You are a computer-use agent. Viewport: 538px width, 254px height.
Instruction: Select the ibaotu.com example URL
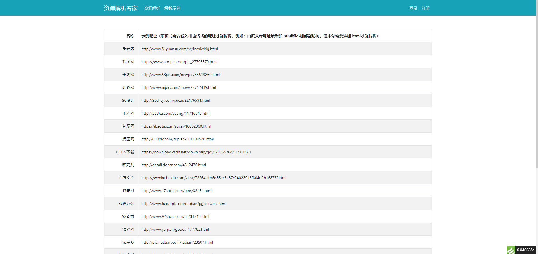coord(176,126)
